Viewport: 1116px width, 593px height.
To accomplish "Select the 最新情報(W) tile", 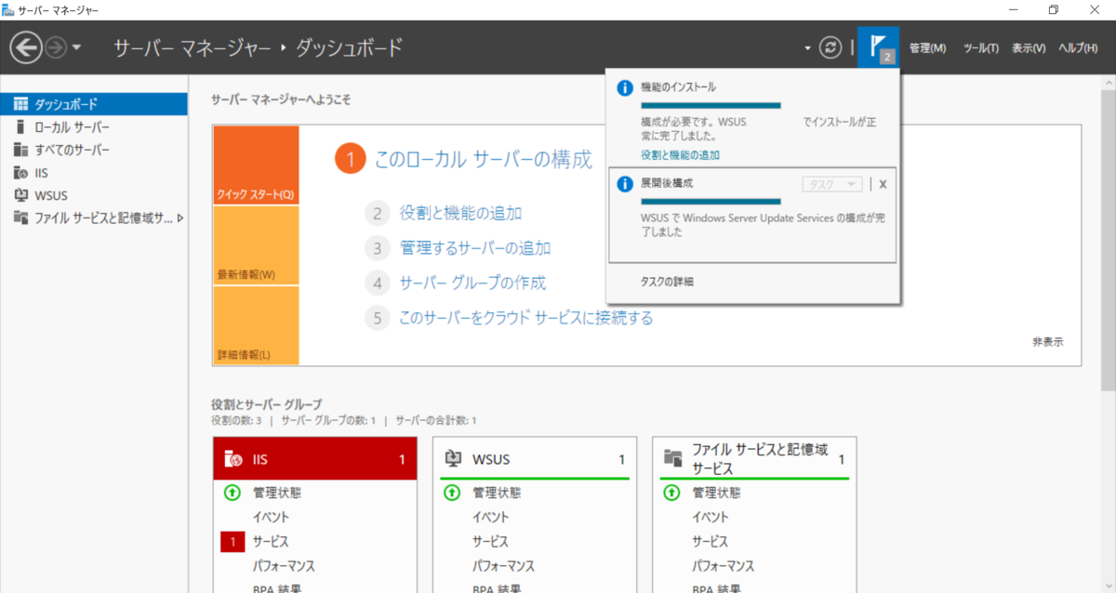I will pyautogui.click(x=256, y=245).
